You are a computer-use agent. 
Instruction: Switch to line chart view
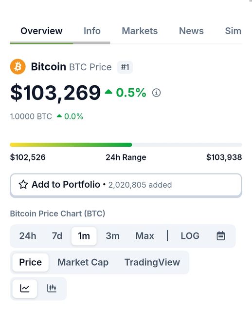coord(25,288)
